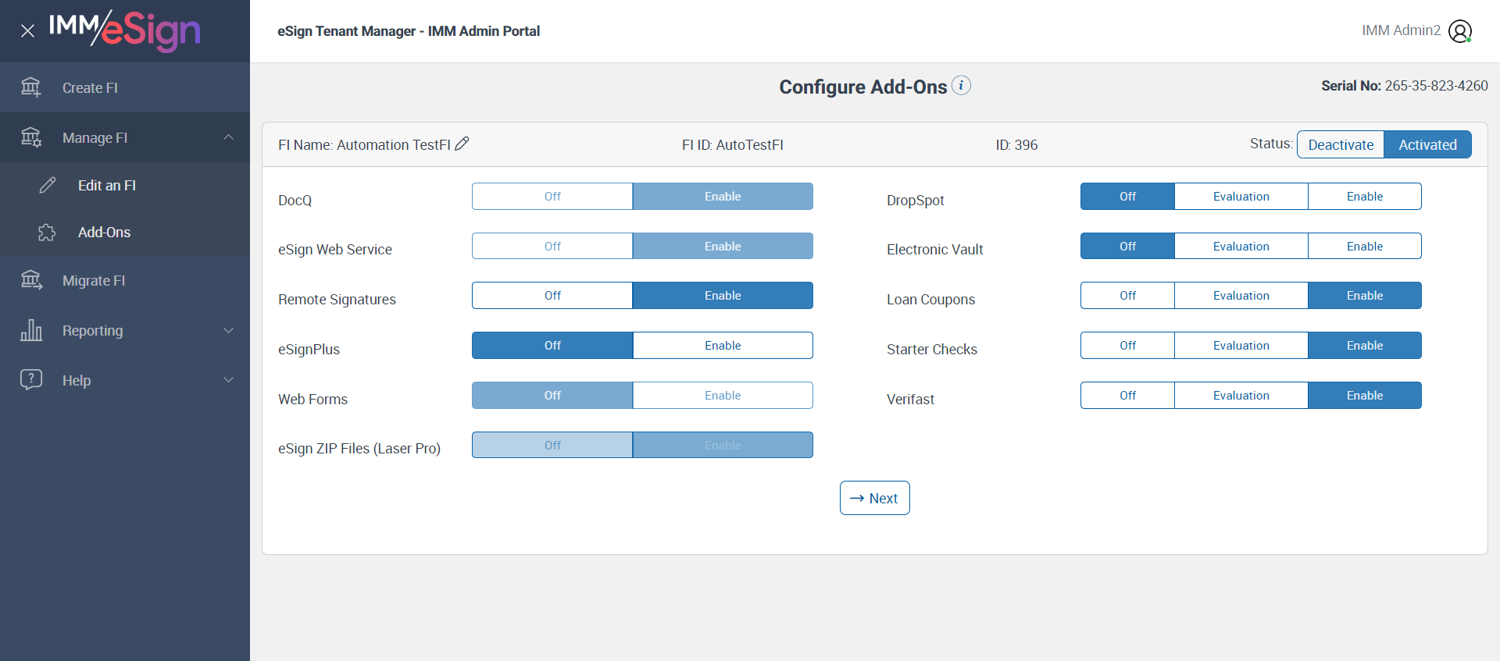Turn Remote Signatures to Off
The image size is (1500, 661).
[552, 296]
